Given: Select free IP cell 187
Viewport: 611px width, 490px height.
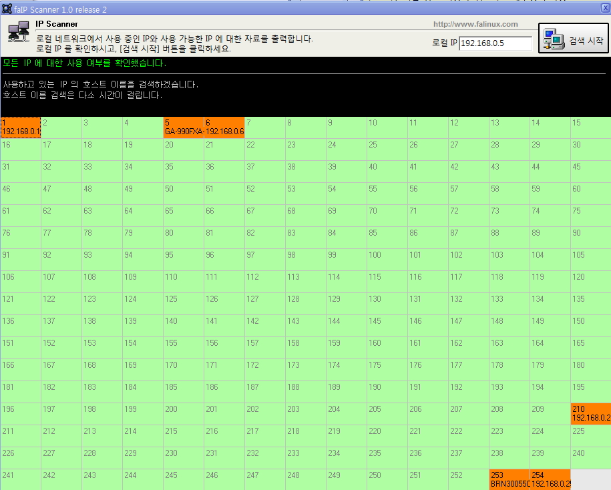Looking at the screenshot, I should click(x=265, y=391).
